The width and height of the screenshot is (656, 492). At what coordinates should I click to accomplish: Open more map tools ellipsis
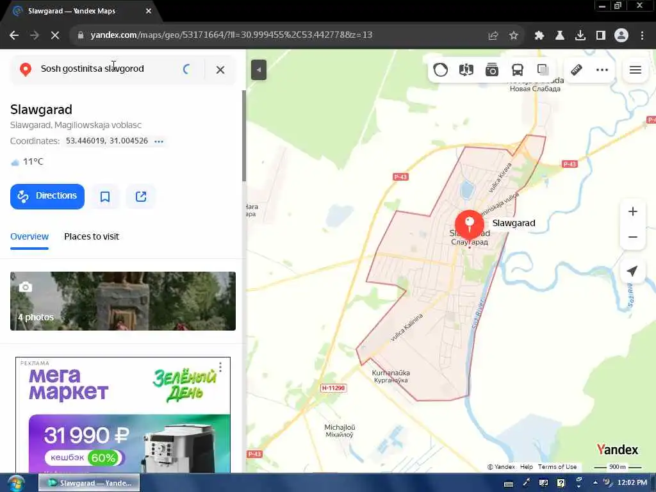tap(602, 70)
